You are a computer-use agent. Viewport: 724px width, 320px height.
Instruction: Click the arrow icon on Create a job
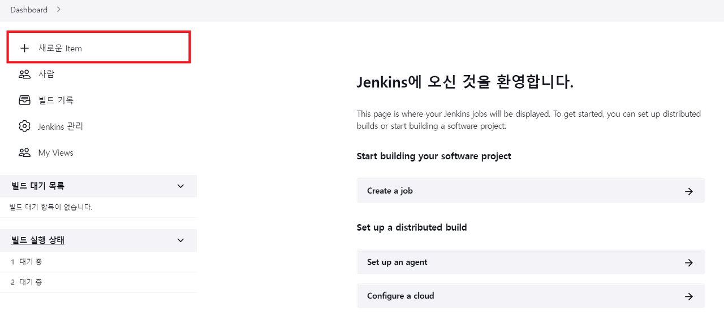point(688,191)
